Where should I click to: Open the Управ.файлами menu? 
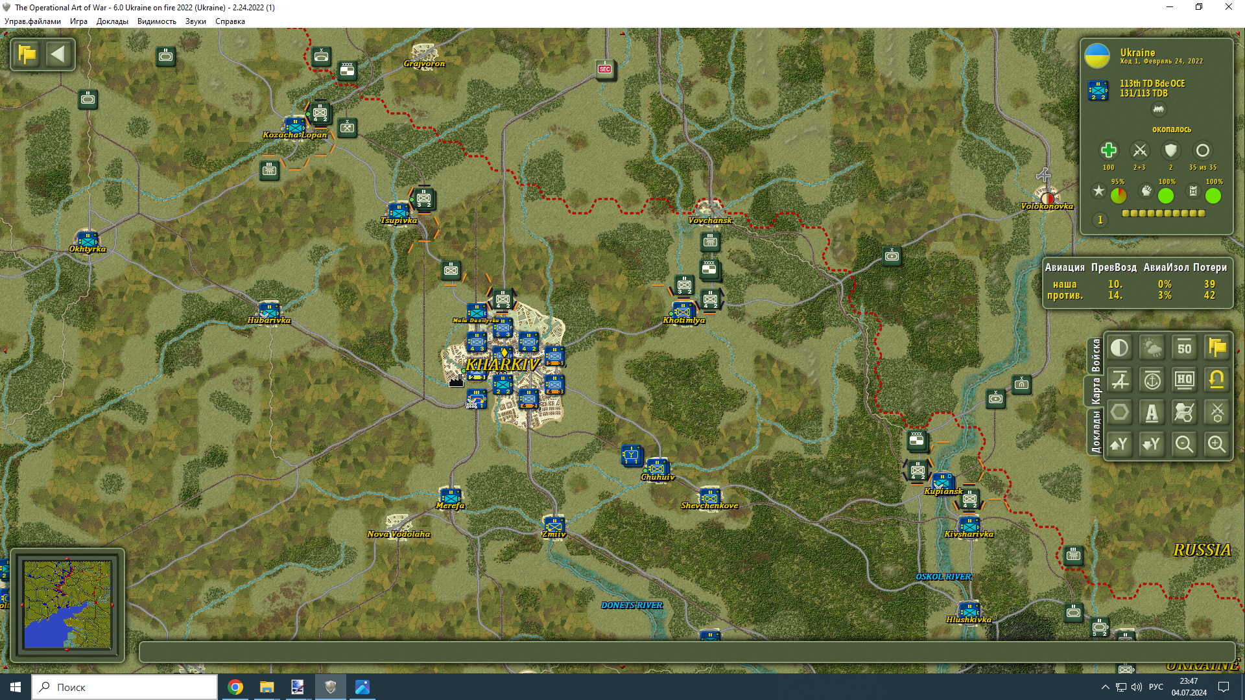click(x=32, y=21)
